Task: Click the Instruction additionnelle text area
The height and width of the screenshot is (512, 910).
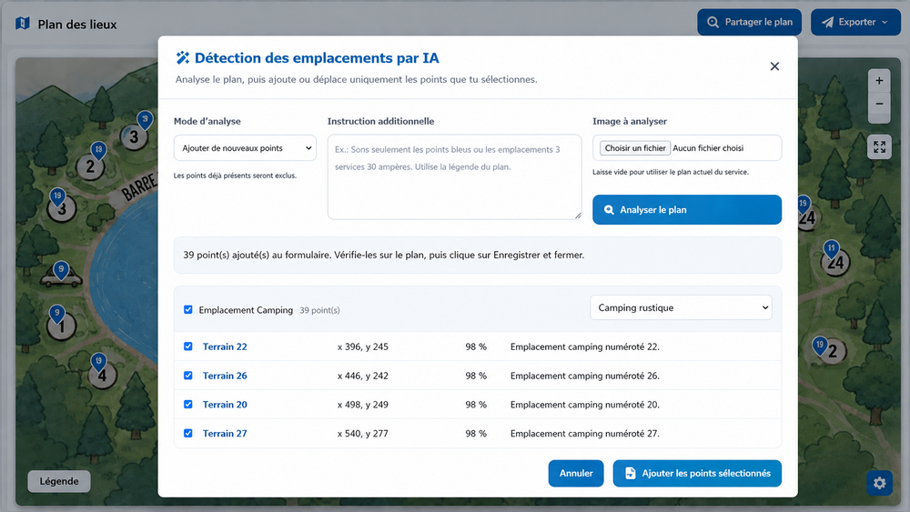Action: click(x=454, y=176)
